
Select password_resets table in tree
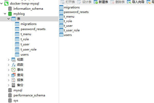(33, 29)
